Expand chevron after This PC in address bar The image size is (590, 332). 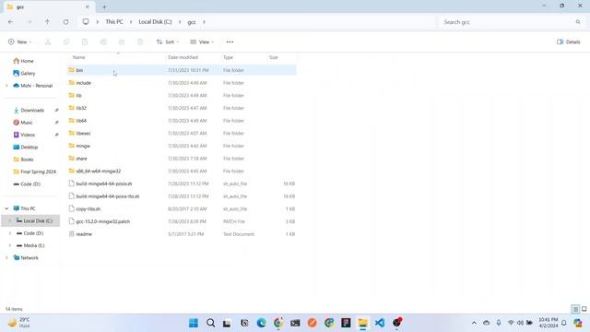point(131,22)
